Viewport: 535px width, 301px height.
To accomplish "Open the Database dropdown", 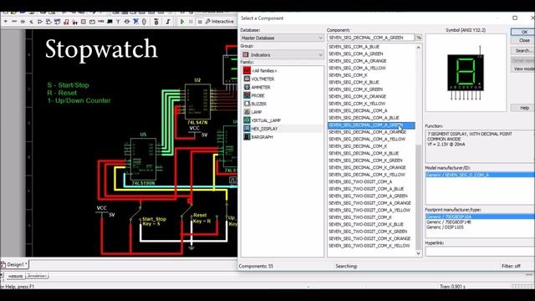I will [x=283, y=38].
